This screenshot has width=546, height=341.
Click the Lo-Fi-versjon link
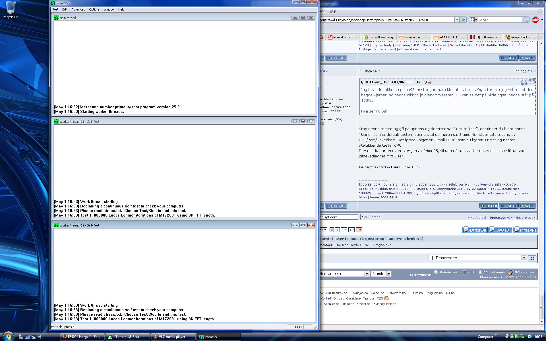[420, 275]
